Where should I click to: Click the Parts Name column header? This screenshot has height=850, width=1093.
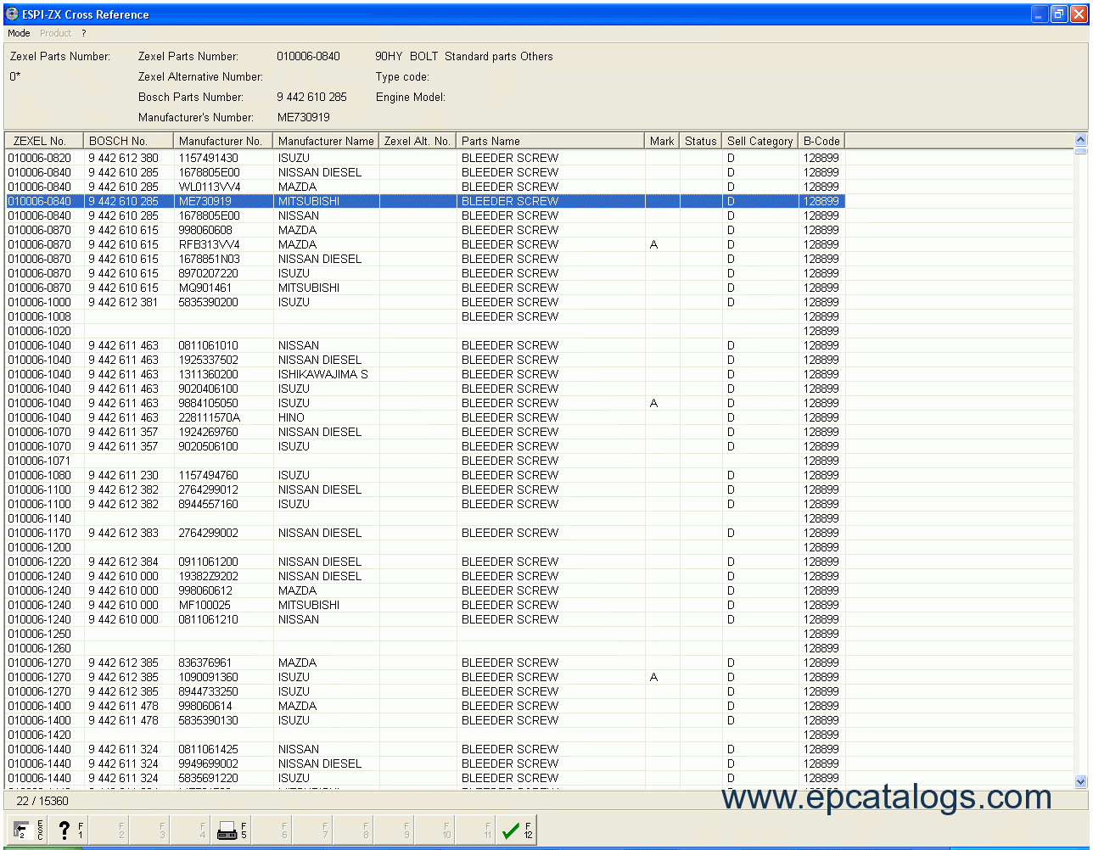click(550, 141)
